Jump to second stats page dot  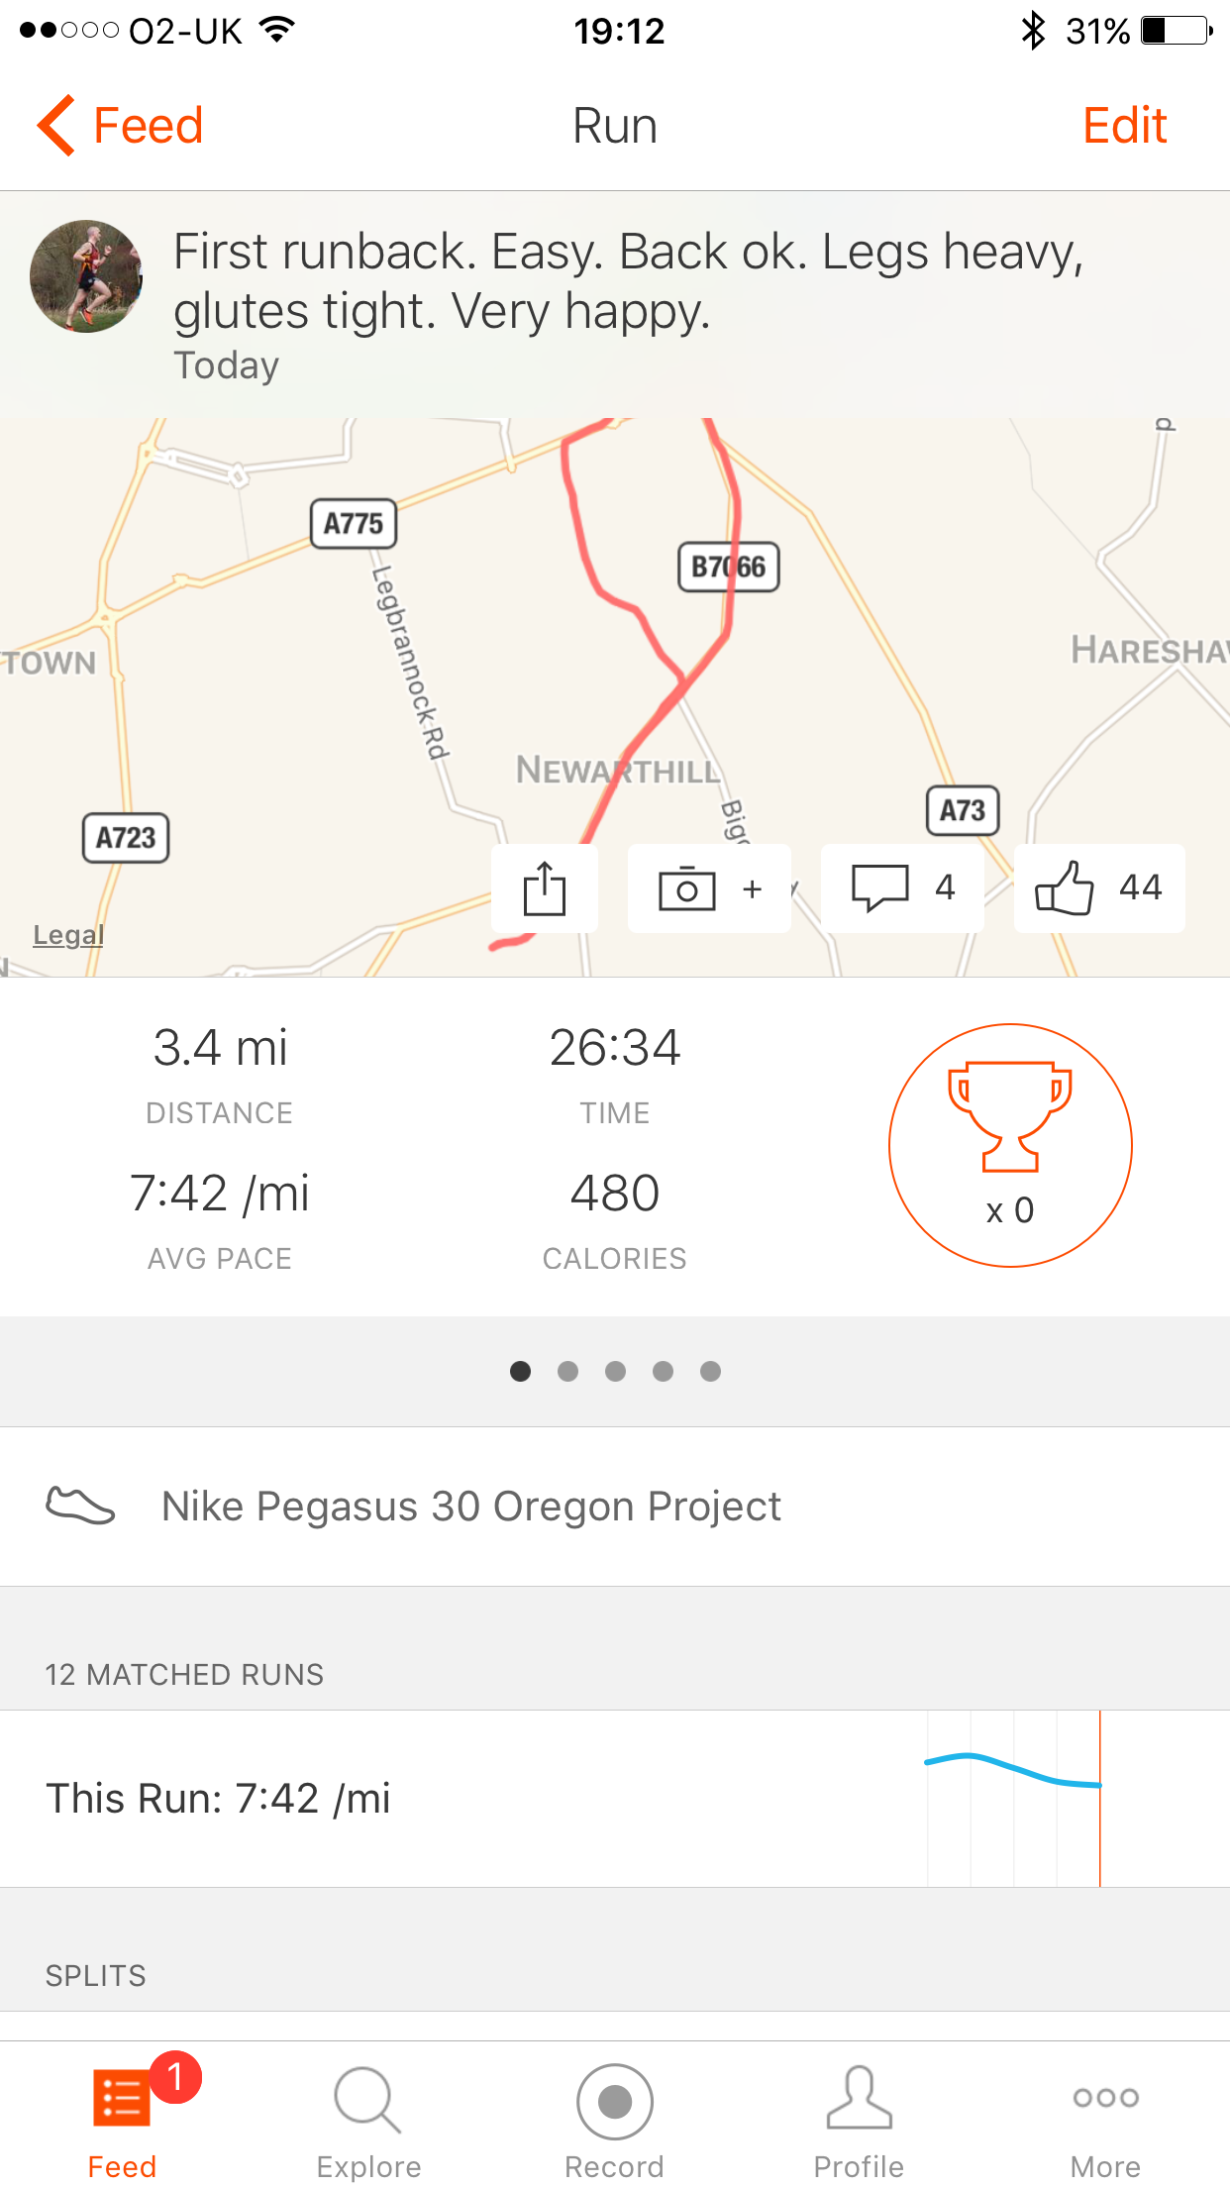click(567, 1371)
